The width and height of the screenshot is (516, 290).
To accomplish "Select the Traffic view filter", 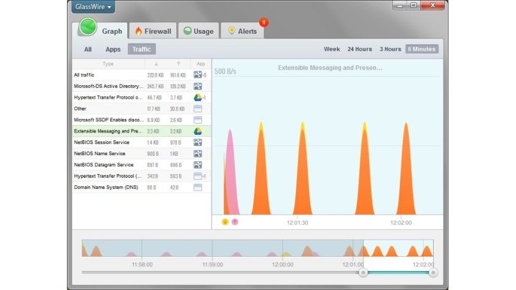I will point(141,49).
